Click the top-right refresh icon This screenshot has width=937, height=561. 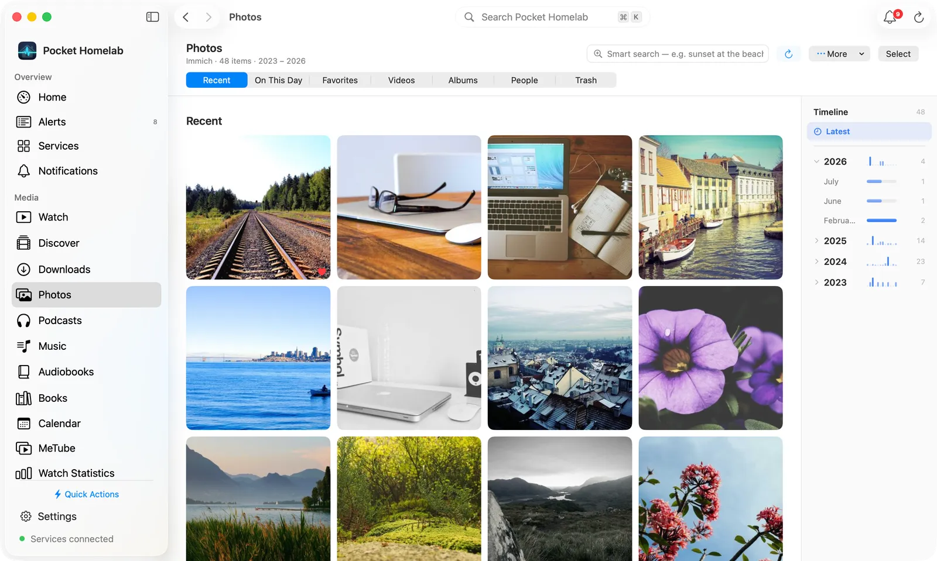click(x=919, y=18)
